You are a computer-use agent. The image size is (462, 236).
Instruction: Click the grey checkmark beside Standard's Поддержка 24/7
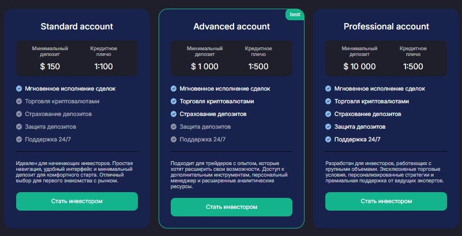pos(19,140)
